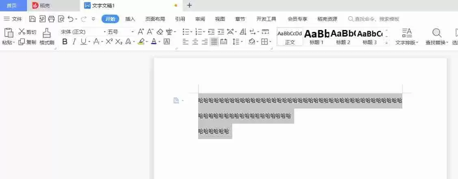Center align the paragraph
This screenshot has height=179, width=458.
pyautogui.click(x=195, y=42)
